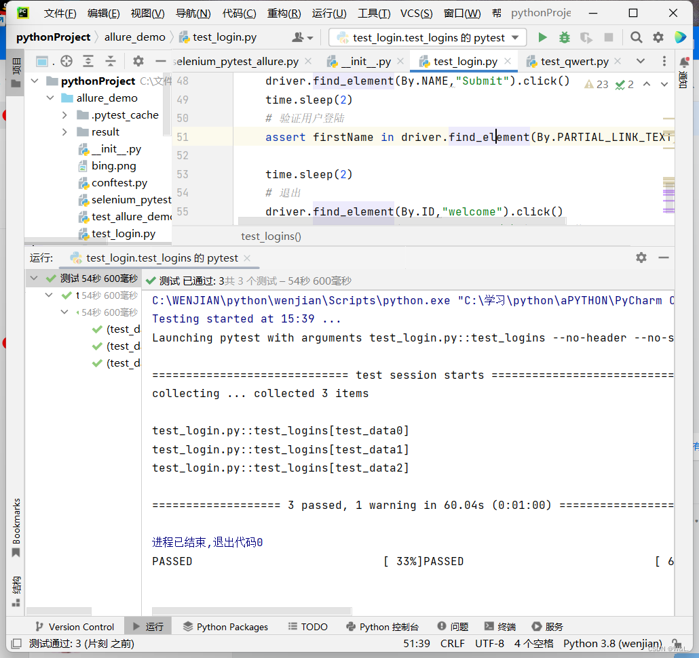Collapse the test results root node

tap(33, 279)
